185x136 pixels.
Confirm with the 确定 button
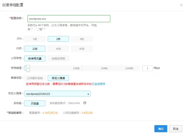point(161,129)
